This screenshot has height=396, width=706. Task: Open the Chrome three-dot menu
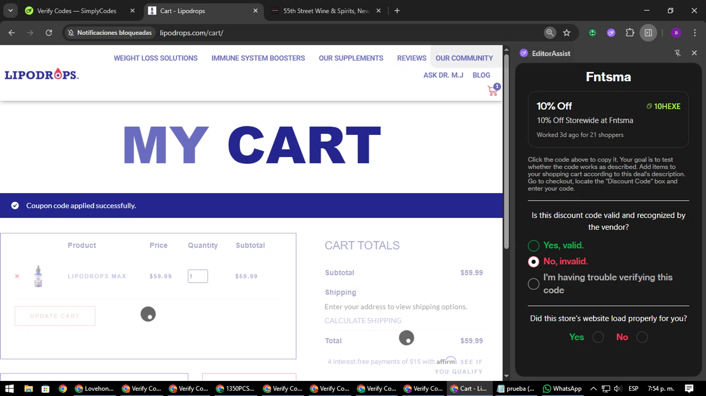[x=695, y=33]
